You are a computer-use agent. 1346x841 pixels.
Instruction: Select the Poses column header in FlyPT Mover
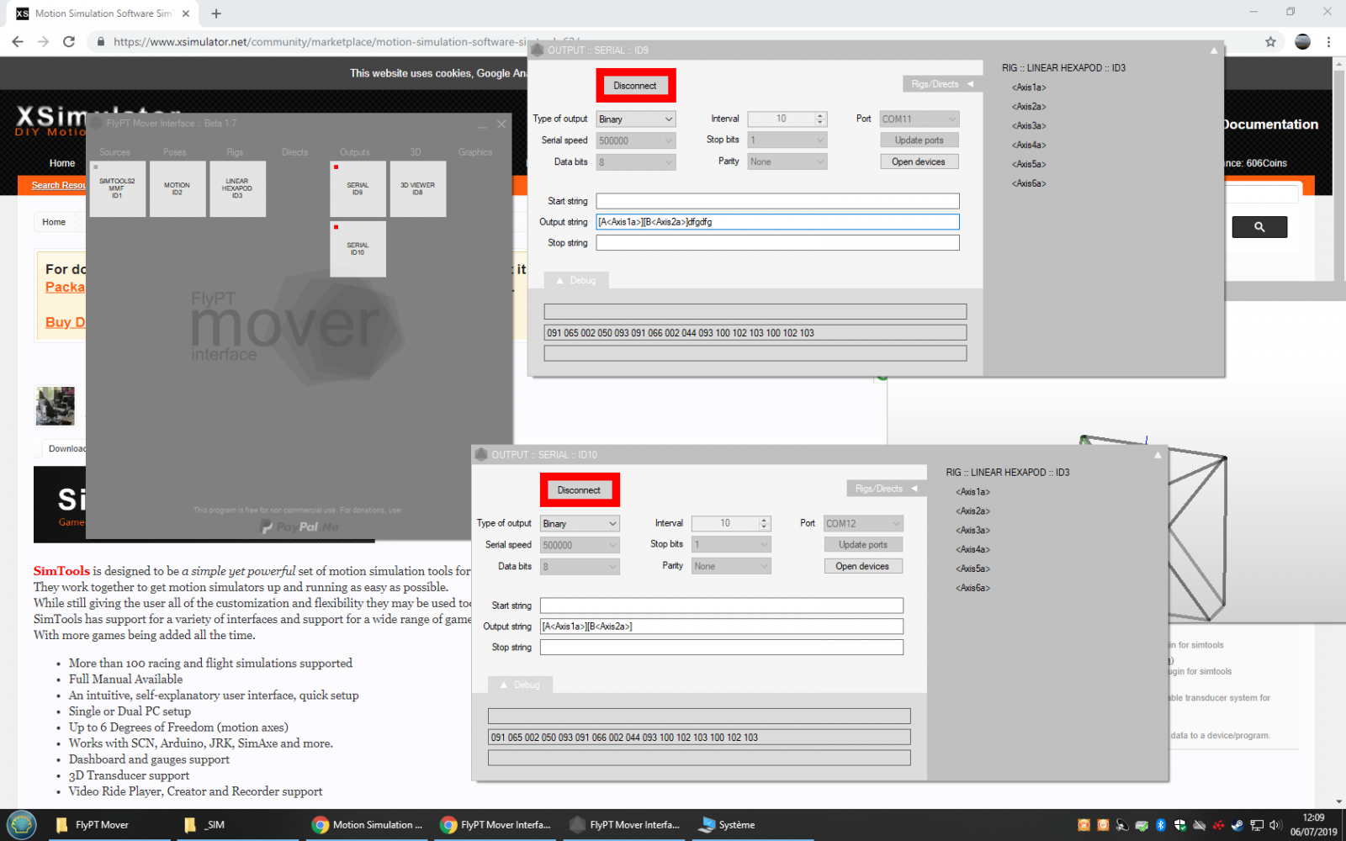(175, 152)
